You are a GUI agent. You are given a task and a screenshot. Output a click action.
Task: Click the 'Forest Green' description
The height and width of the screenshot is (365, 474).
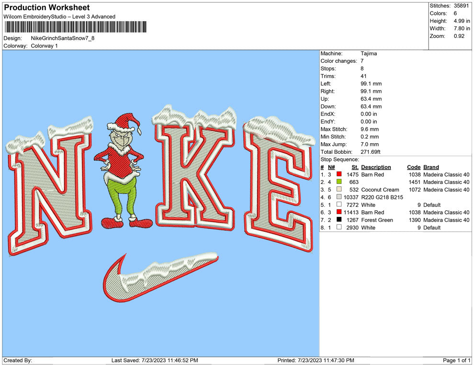pyautogui.click(x=377, y=220)
